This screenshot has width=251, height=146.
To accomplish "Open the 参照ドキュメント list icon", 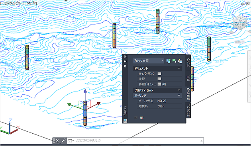I will pos(159,84).
